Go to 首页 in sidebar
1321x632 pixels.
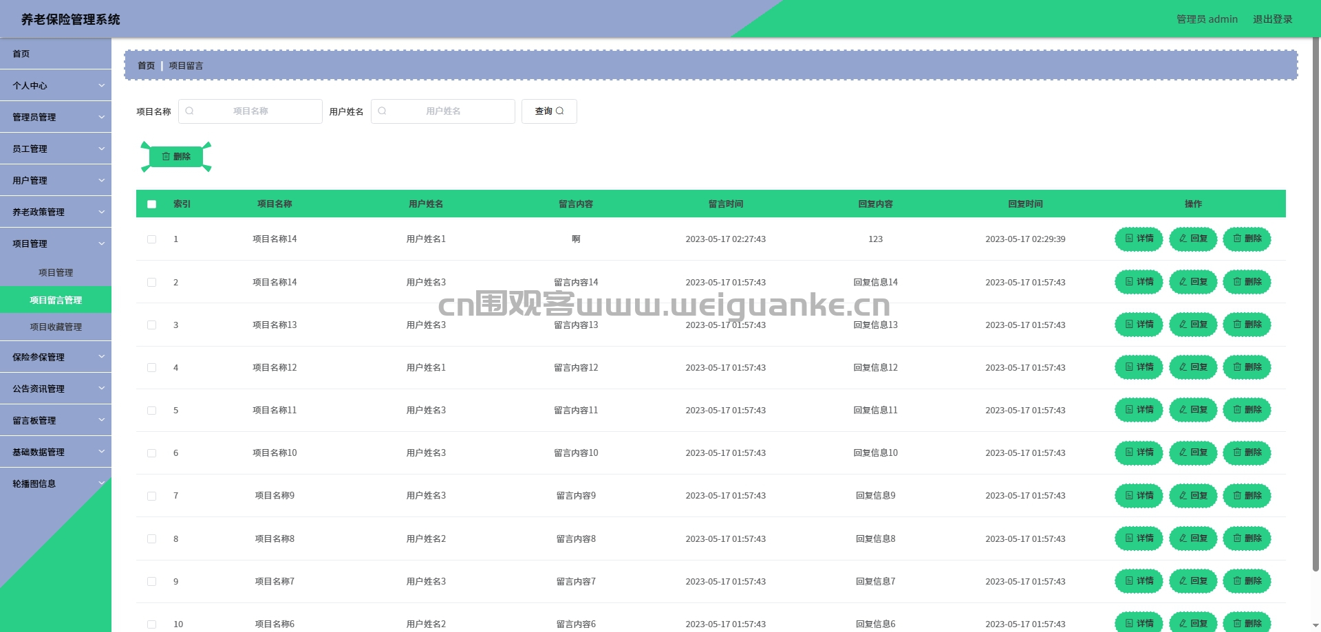coord(56,54)
